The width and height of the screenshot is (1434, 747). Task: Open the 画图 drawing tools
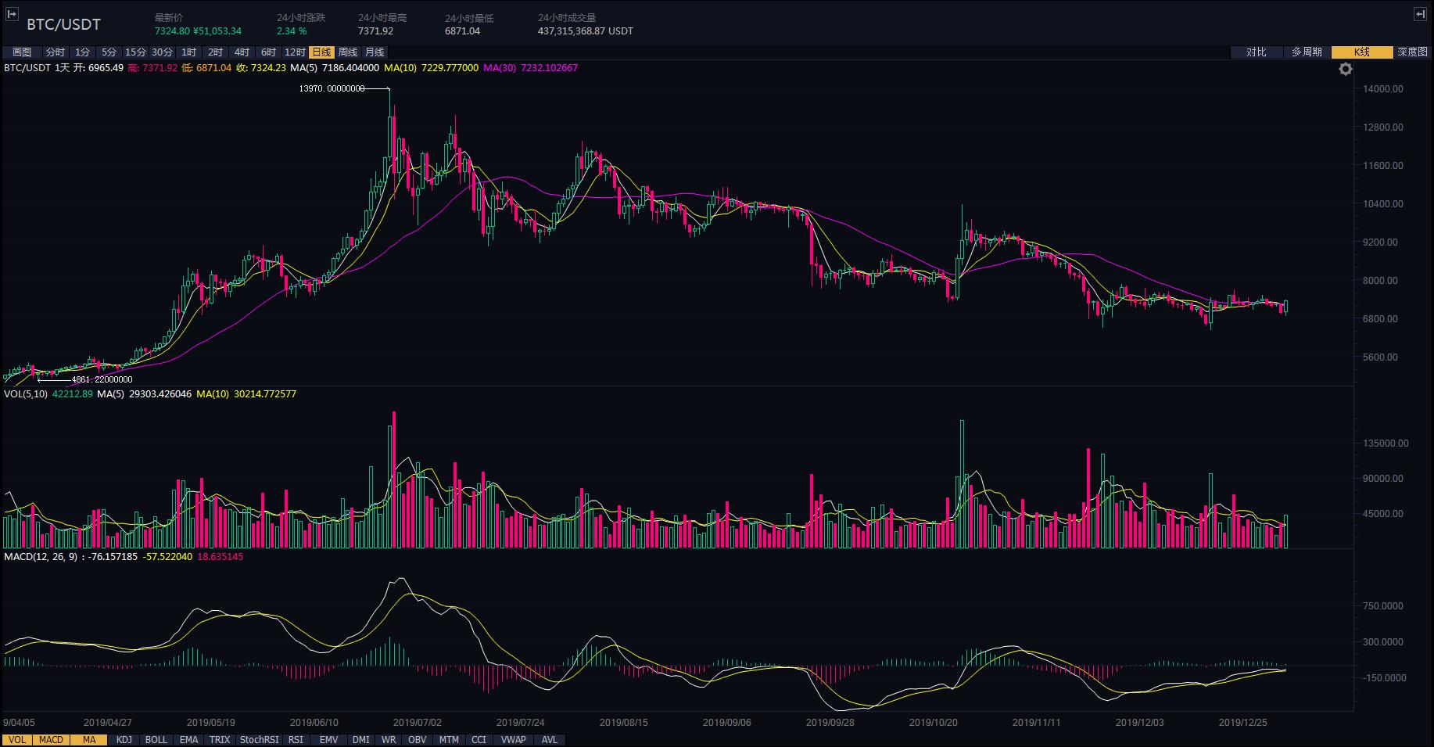(x=22, y=52)
